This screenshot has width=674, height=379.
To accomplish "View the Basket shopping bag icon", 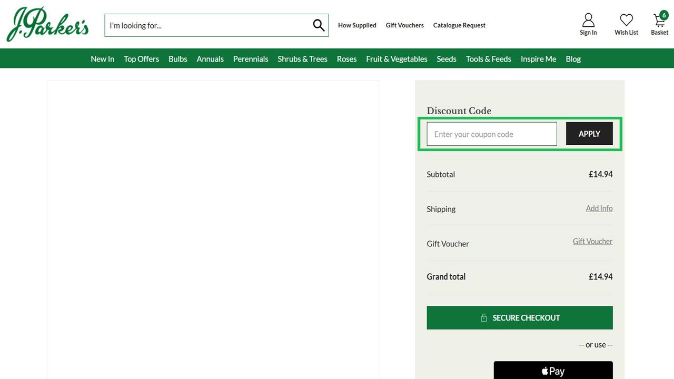I will (658, 21).
